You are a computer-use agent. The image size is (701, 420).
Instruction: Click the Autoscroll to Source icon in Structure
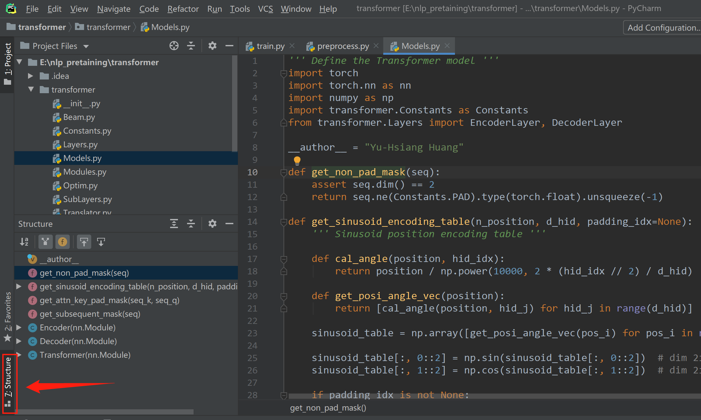pyautogui.click(x=84, y=242)
